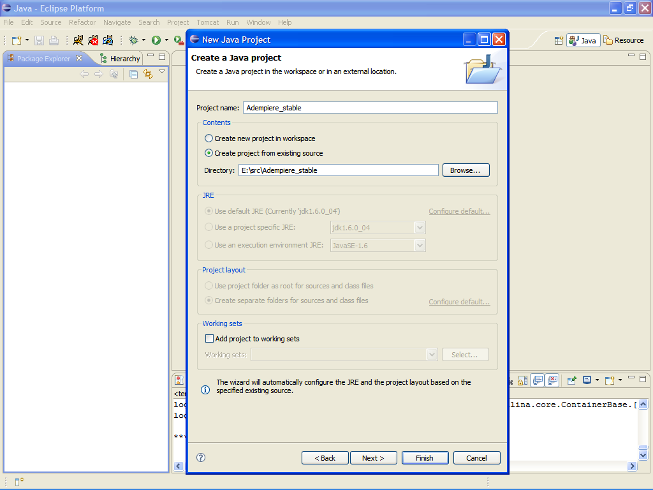Open Display Selected Console dropdown arrow
The image size is (653, 490).
597,380
